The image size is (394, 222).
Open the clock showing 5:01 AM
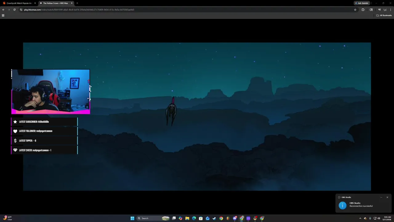(x=387, y=218)
